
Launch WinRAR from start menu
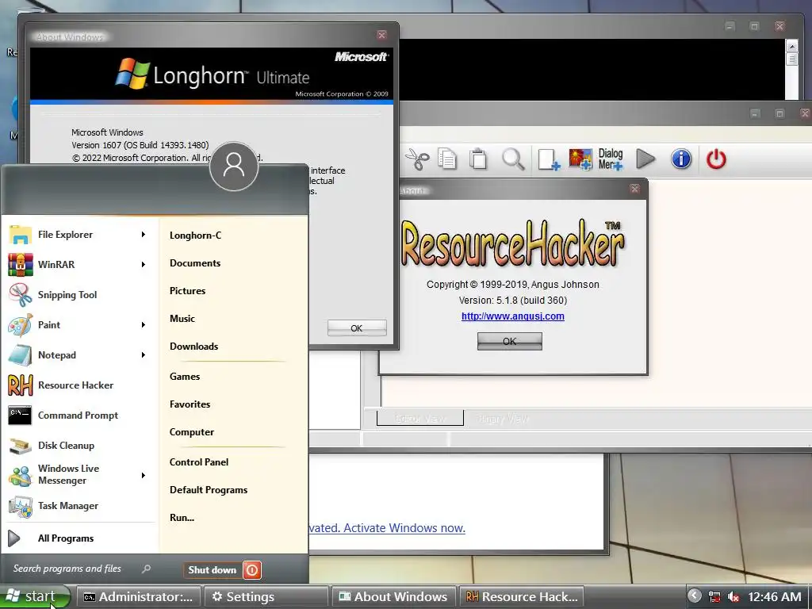click(78, 265)
